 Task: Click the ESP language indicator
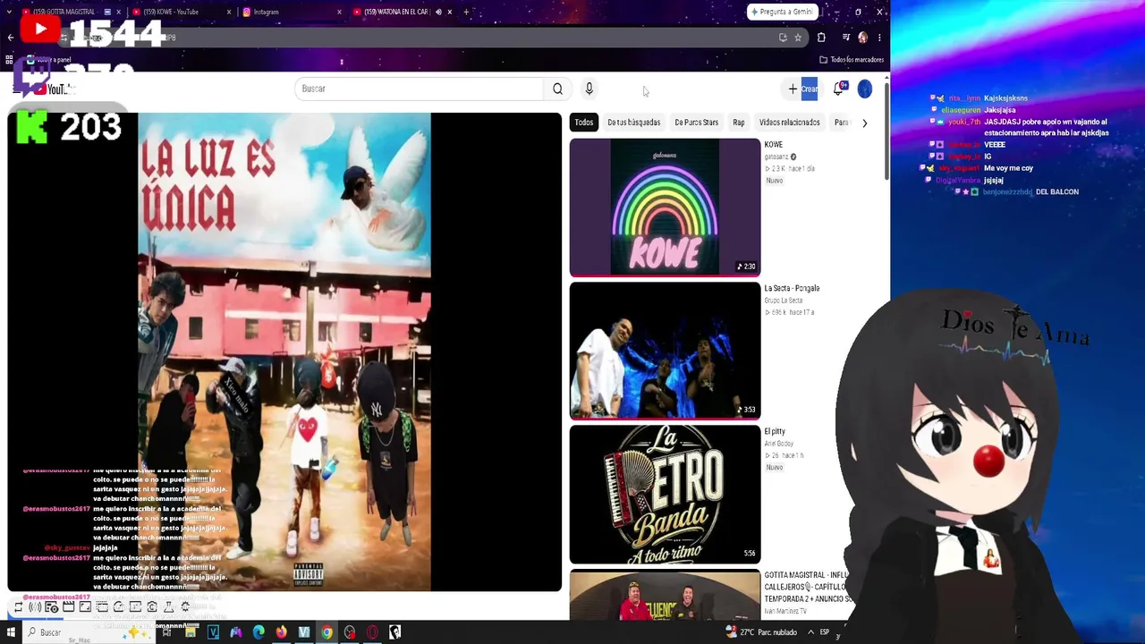tap(825, 632)
